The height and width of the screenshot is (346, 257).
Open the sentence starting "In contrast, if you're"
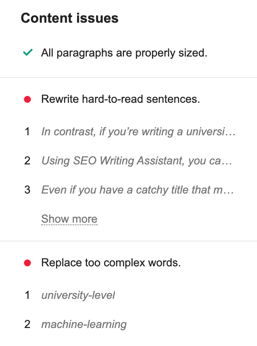(138, 132)
